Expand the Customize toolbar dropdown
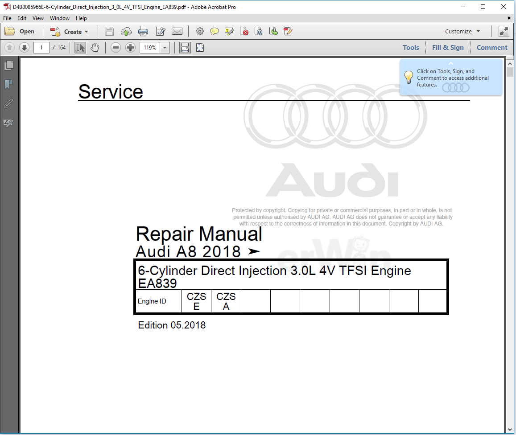This screenshot has width=516, height=435. 462,32
